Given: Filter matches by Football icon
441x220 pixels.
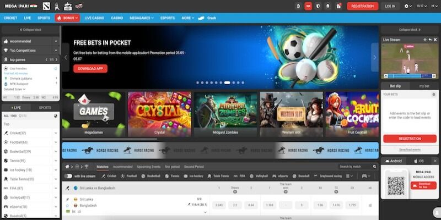Looking at the screenshot, I should [122, 176].
